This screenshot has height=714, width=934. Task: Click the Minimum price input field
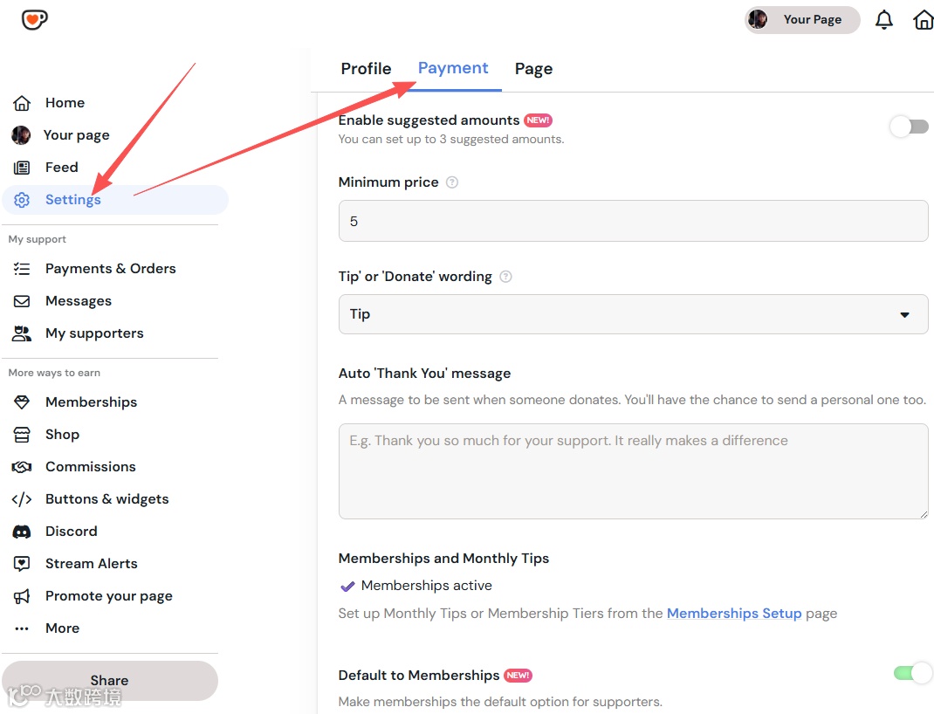[x=633, y=222]
